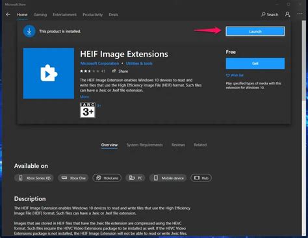Image resolution: width=308 pixels, height=238 pixels.
Task: Click the 3+ age link beside badge
Action: [99, 105]
